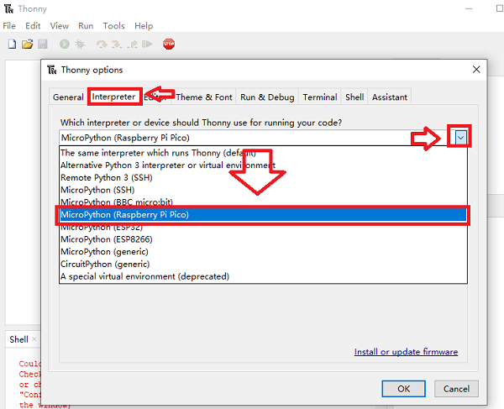Viewport: 504px width, 409px height.
Task: Click the Open file folder icon
Action: pos(28,44)
